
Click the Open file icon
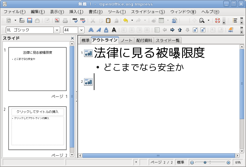tap(22, 20)
